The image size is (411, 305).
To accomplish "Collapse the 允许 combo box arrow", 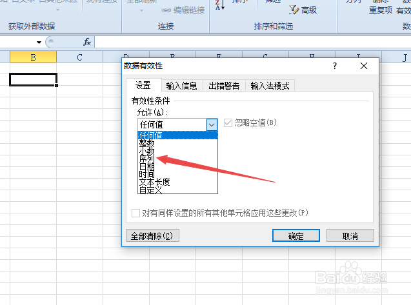I will [212, 124].
